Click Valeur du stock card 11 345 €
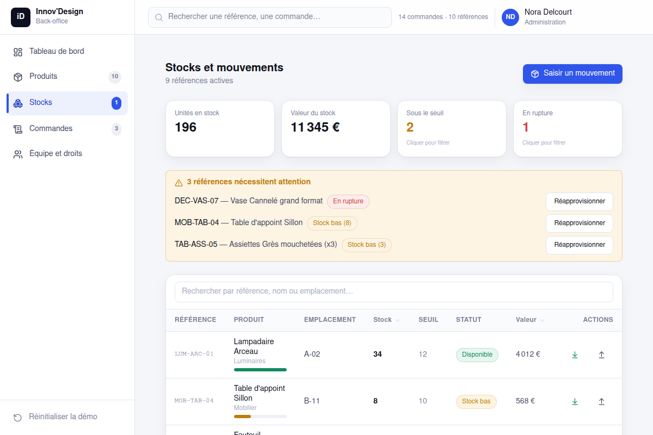 [x=336, y=129]
